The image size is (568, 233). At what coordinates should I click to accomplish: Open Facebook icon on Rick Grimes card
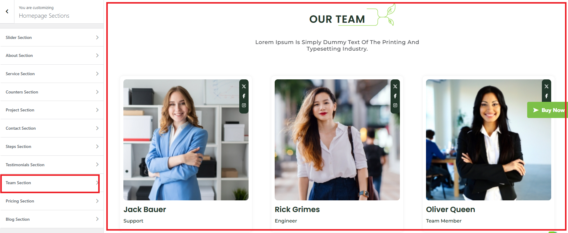pyautogui.click(x=395, y=96)
